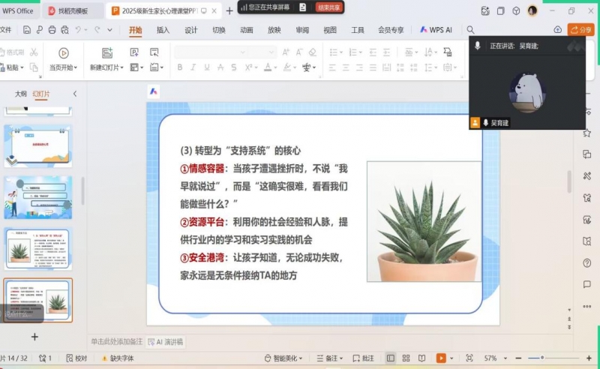Click the 结束共享 stop sharing button
Viewport: 600px width, 369px height.
(328, 7)
